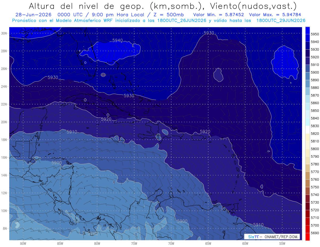Click the colorbar label 5830
Image resolution: width=320 pixels, height=247 pixels.
point(315,126)
